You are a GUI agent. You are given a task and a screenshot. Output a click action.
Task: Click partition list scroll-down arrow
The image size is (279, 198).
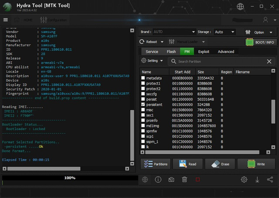point(273,147)
